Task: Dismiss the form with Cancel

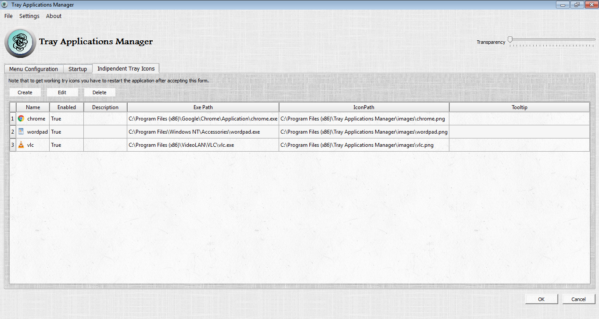Action: (x=578, y=299)
